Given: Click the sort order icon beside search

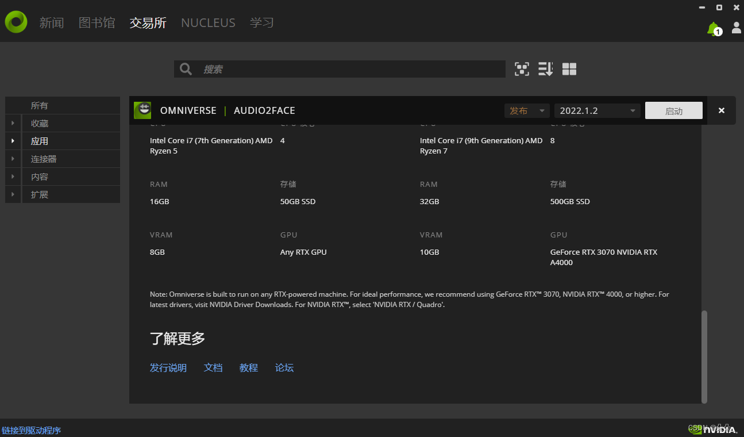Looking at the screenshot, I should click(x=545, y=68).
